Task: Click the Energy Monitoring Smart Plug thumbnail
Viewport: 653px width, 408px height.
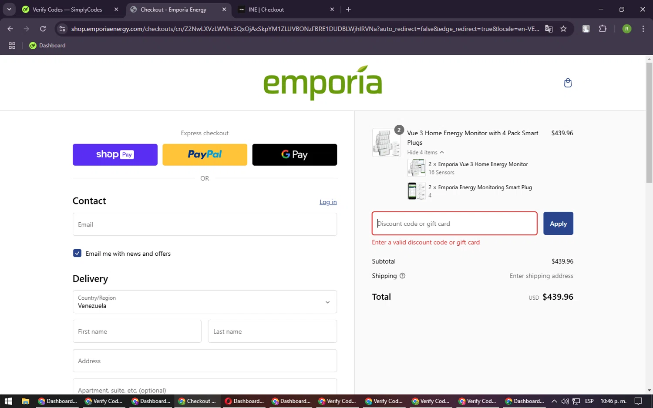Action: pyautogui.click(x=416, y=191)
